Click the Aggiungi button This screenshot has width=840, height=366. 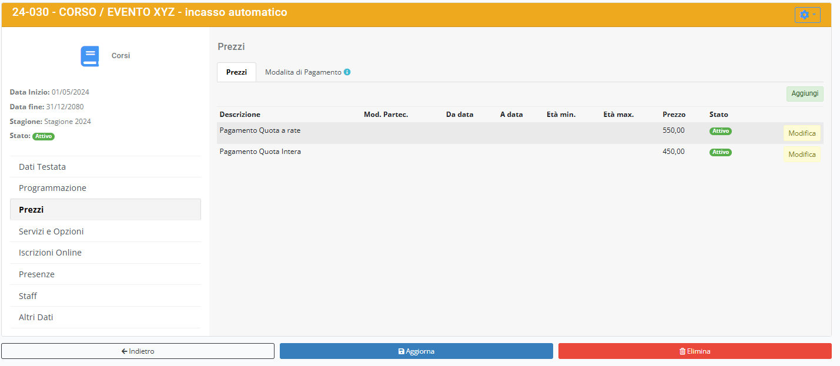click(x=804, y=94)
